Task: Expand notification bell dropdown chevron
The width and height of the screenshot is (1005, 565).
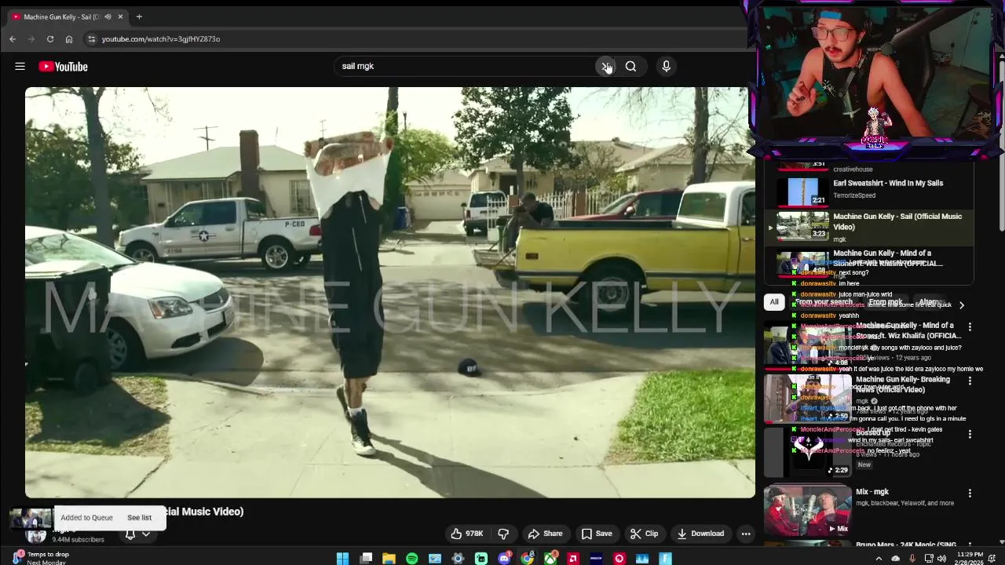Action: point(145,534)
